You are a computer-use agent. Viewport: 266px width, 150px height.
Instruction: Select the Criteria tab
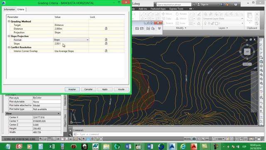pyautogui.click(x=21, y=9)
